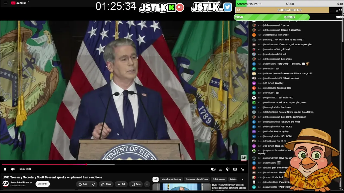
Task: Open @brandman-mc avatar on 'C'mon Scott' message
Action: [x=254, y=44]
